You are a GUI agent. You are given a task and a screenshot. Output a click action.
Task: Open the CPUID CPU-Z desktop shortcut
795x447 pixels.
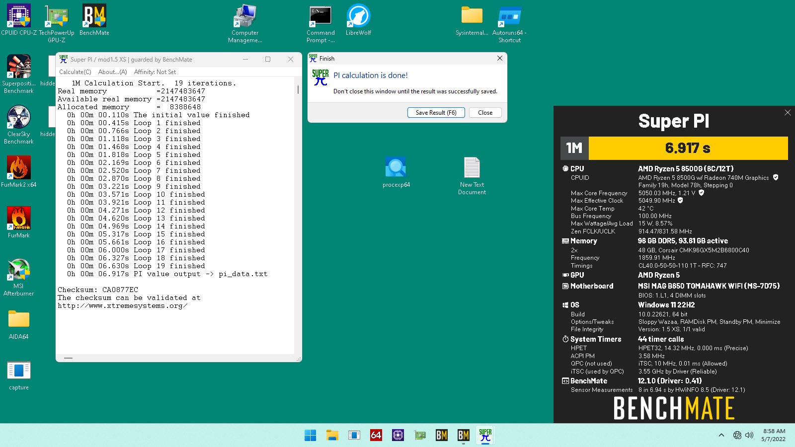point(19,20)
